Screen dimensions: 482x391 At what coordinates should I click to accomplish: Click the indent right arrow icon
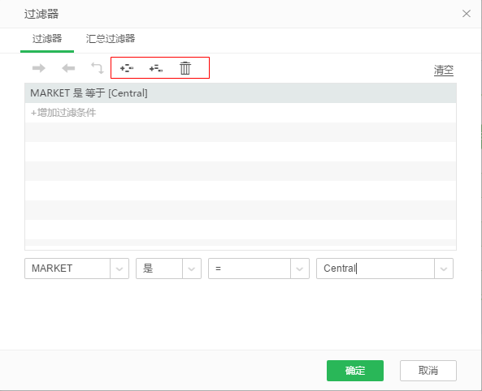pyautogui.click(x=39, y=68)
